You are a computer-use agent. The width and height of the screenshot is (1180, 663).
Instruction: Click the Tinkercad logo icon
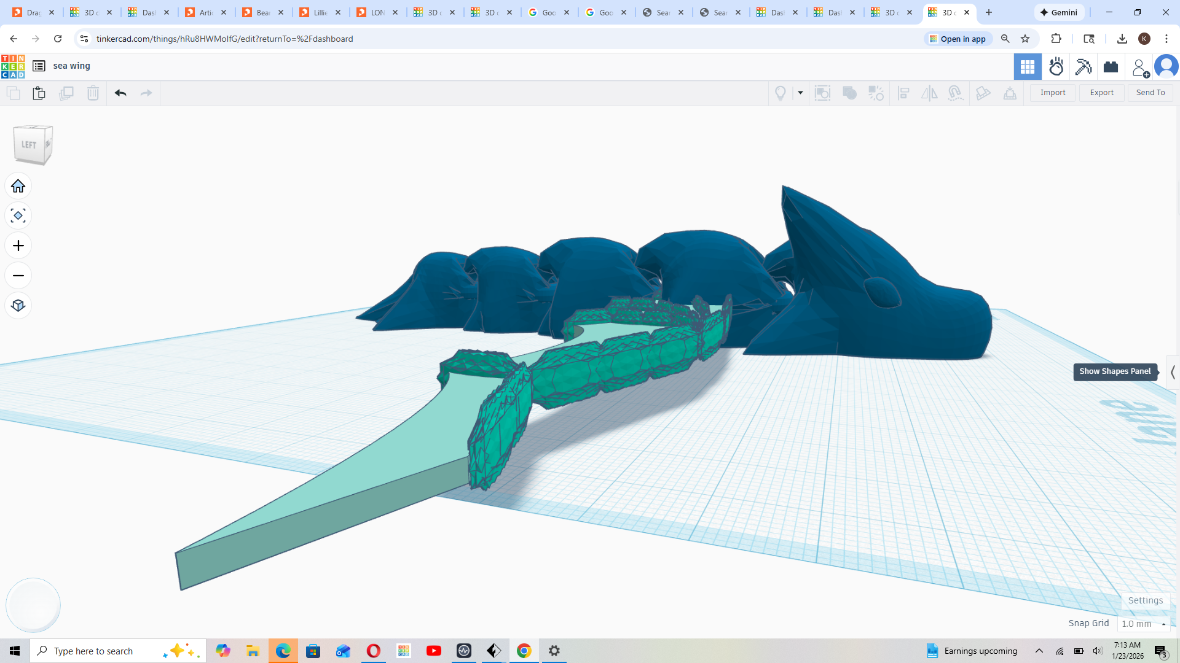point(13,66)
